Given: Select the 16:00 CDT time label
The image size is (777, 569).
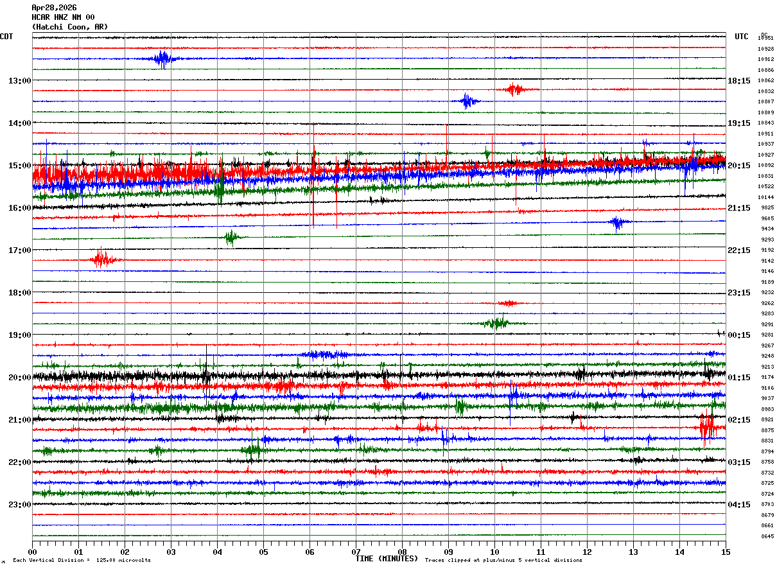Looking at the screenshot, I should click(x=19, y=208).
